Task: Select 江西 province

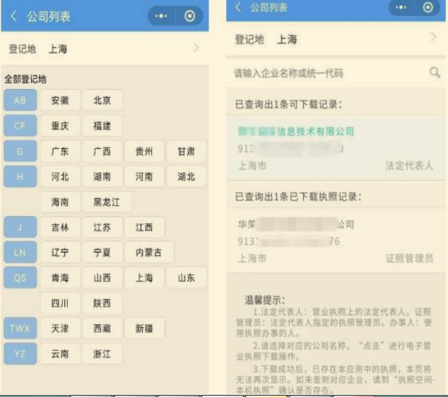Action: click(x=144, y=227)
